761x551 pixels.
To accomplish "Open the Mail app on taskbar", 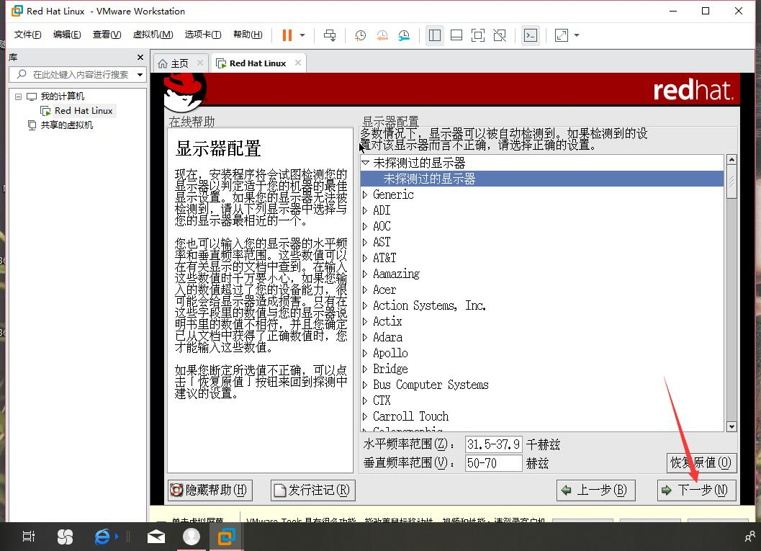I will (156, 537).
